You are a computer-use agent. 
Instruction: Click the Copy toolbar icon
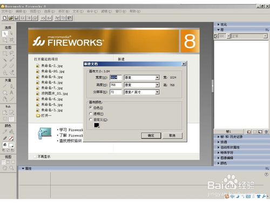63,18
